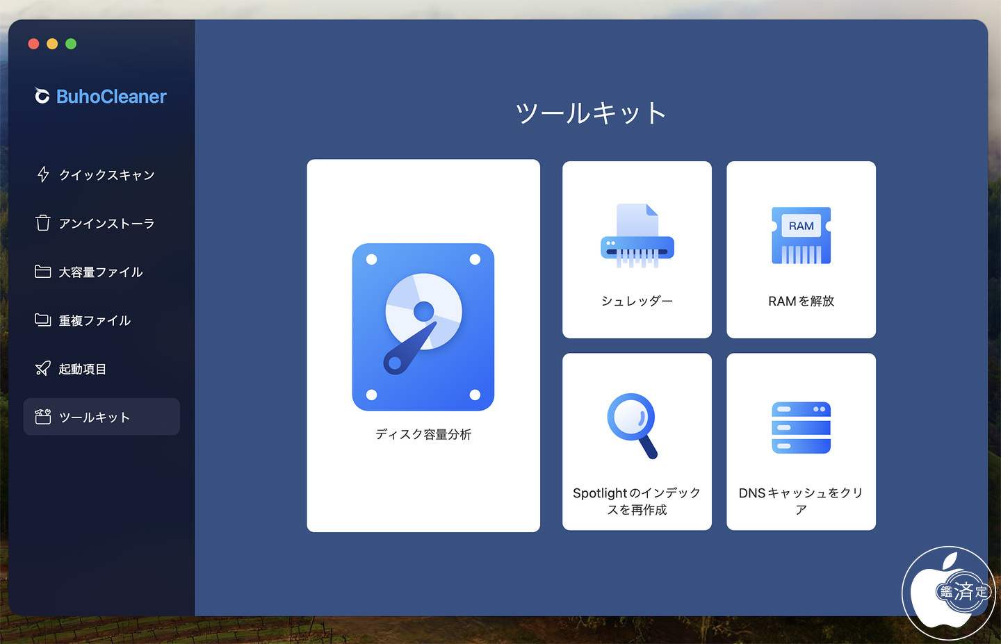Click the DNS server stack icon
Viewport: 1001px width, 644px height.
pos(801,428)
